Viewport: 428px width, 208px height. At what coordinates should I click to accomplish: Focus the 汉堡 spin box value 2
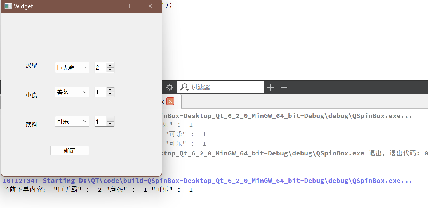pyautogui.click(x=100, y=67)
